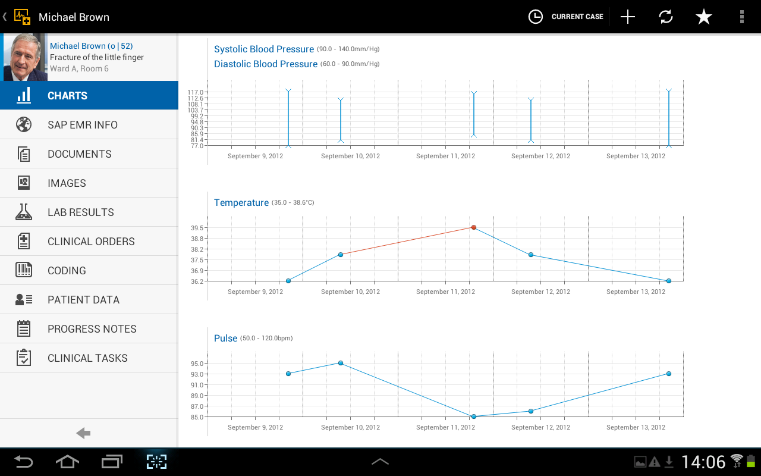Click CURRENT CASE button text
The height and width of the screenshot is (476, 761).
coord(577,17)
